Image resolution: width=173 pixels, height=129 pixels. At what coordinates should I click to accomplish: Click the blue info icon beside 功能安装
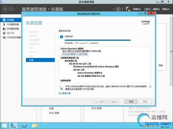pos(62,37)
